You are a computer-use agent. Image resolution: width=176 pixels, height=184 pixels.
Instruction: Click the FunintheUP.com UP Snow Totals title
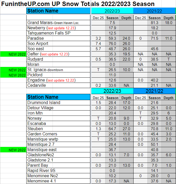(x=78, y=4)
